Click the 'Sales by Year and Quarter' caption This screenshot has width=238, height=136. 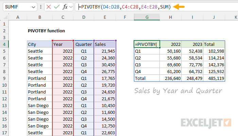178,91
